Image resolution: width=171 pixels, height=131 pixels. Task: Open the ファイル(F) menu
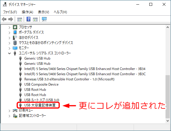10,12
